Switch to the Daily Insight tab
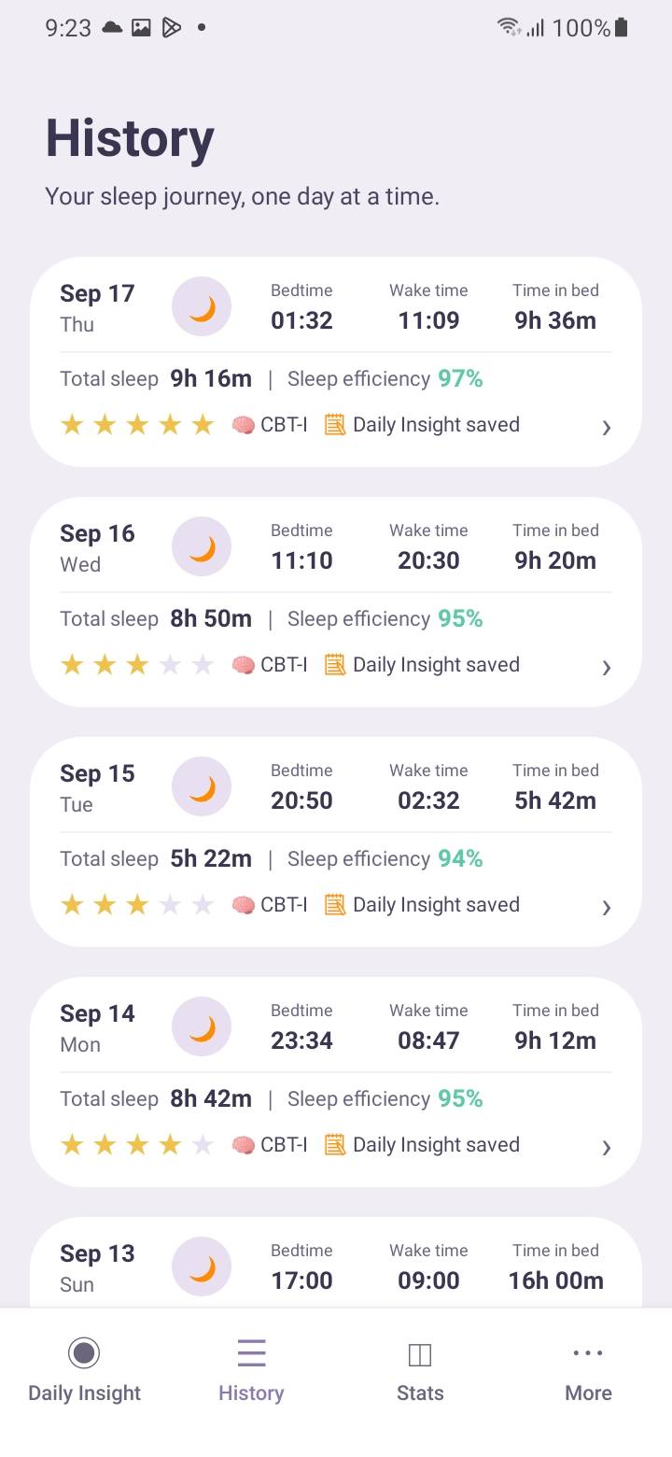Image resolution: width=672 pixels, height=1457 pixels. click(84, 1371)
